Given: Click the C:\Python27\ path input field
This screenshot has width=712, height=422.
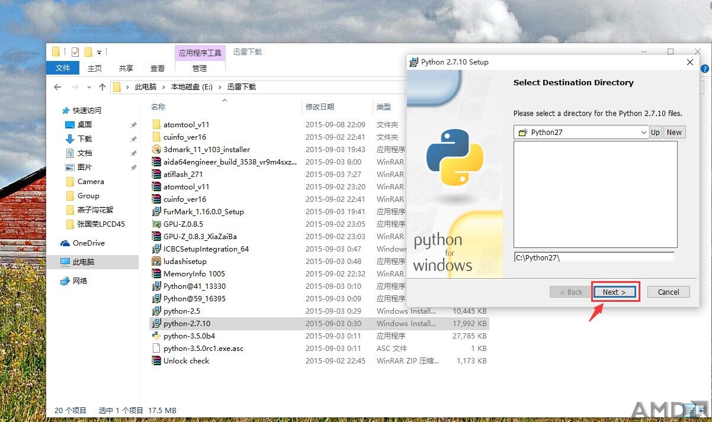Looking at the screenshot, I should [x=594, y=257].
